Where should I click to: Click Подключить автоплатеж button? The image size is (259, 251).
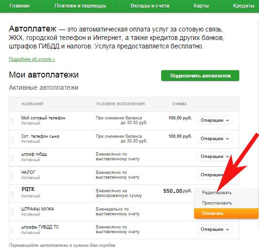(200, 76)
